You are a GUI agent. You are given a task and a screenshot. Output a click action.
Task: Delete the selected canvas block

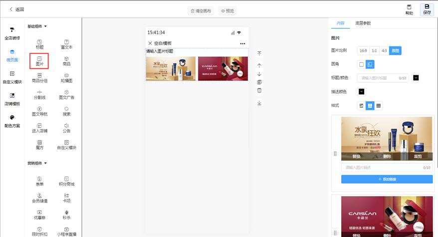259,90
